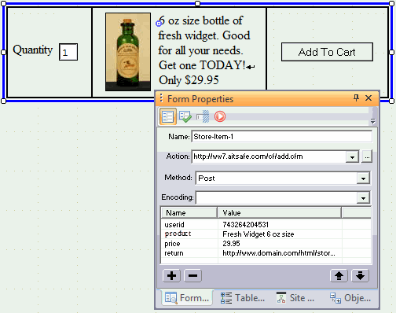Click the Name column header
The height and width of the screenshot is (313, 396).
(x=189, y=212)
